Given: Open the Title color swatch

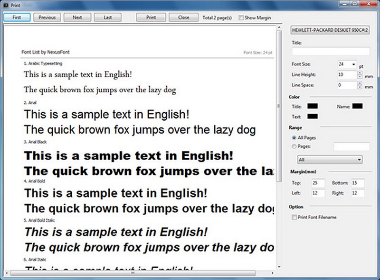Looking at the screenshot, I should 313,106.
